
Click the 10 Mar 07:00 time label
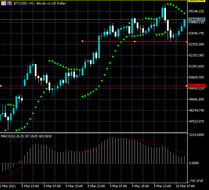(x=185, y=186)
